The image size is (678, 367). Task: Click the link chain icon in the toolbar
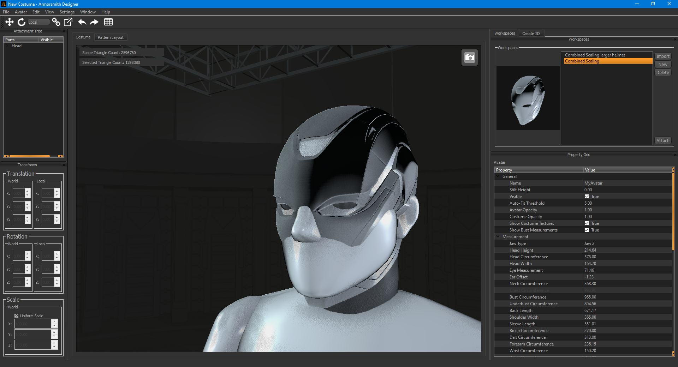tap(56, 22)
